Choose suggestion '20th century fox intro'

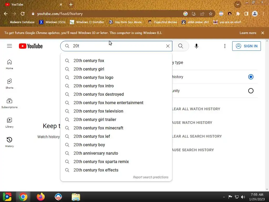coord(116,86)
